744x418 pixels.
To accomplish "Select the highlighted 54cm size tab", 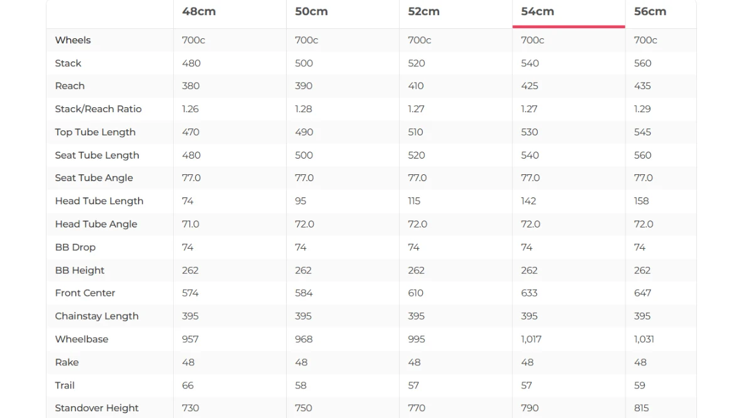I will 568,13.
